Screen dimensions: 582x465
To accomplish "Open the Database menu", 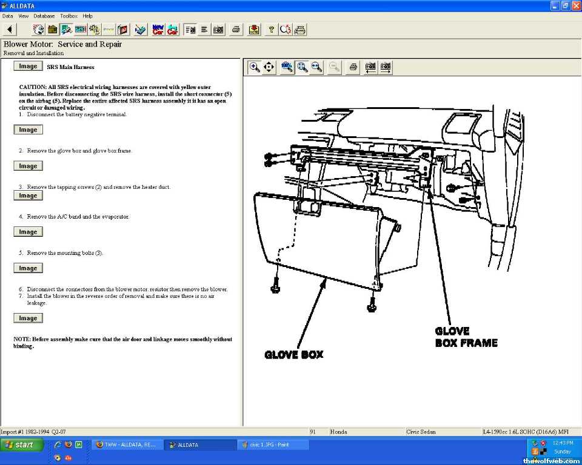I will coord(44,16).
